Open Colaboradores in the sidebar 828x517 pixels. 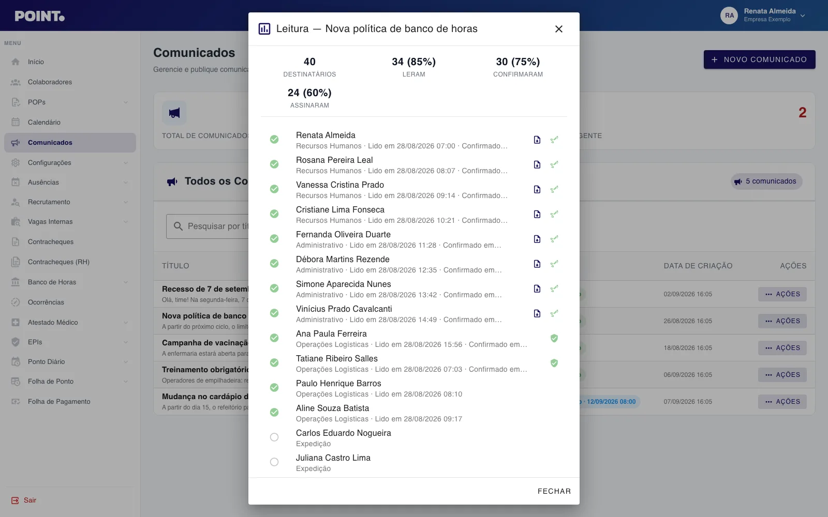point(70,82)
